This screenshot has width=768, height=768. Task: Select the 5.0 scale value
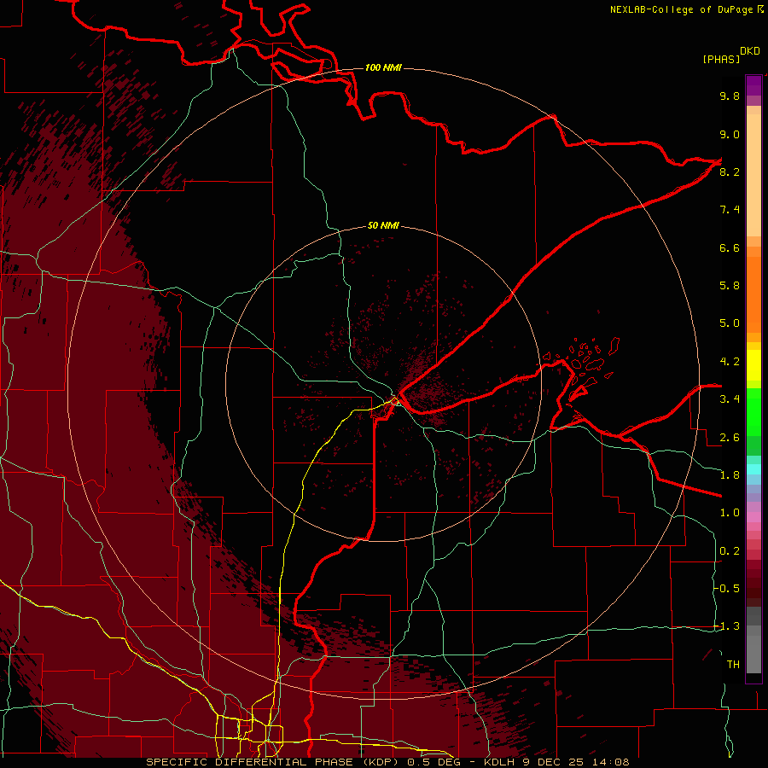point(730,323)
